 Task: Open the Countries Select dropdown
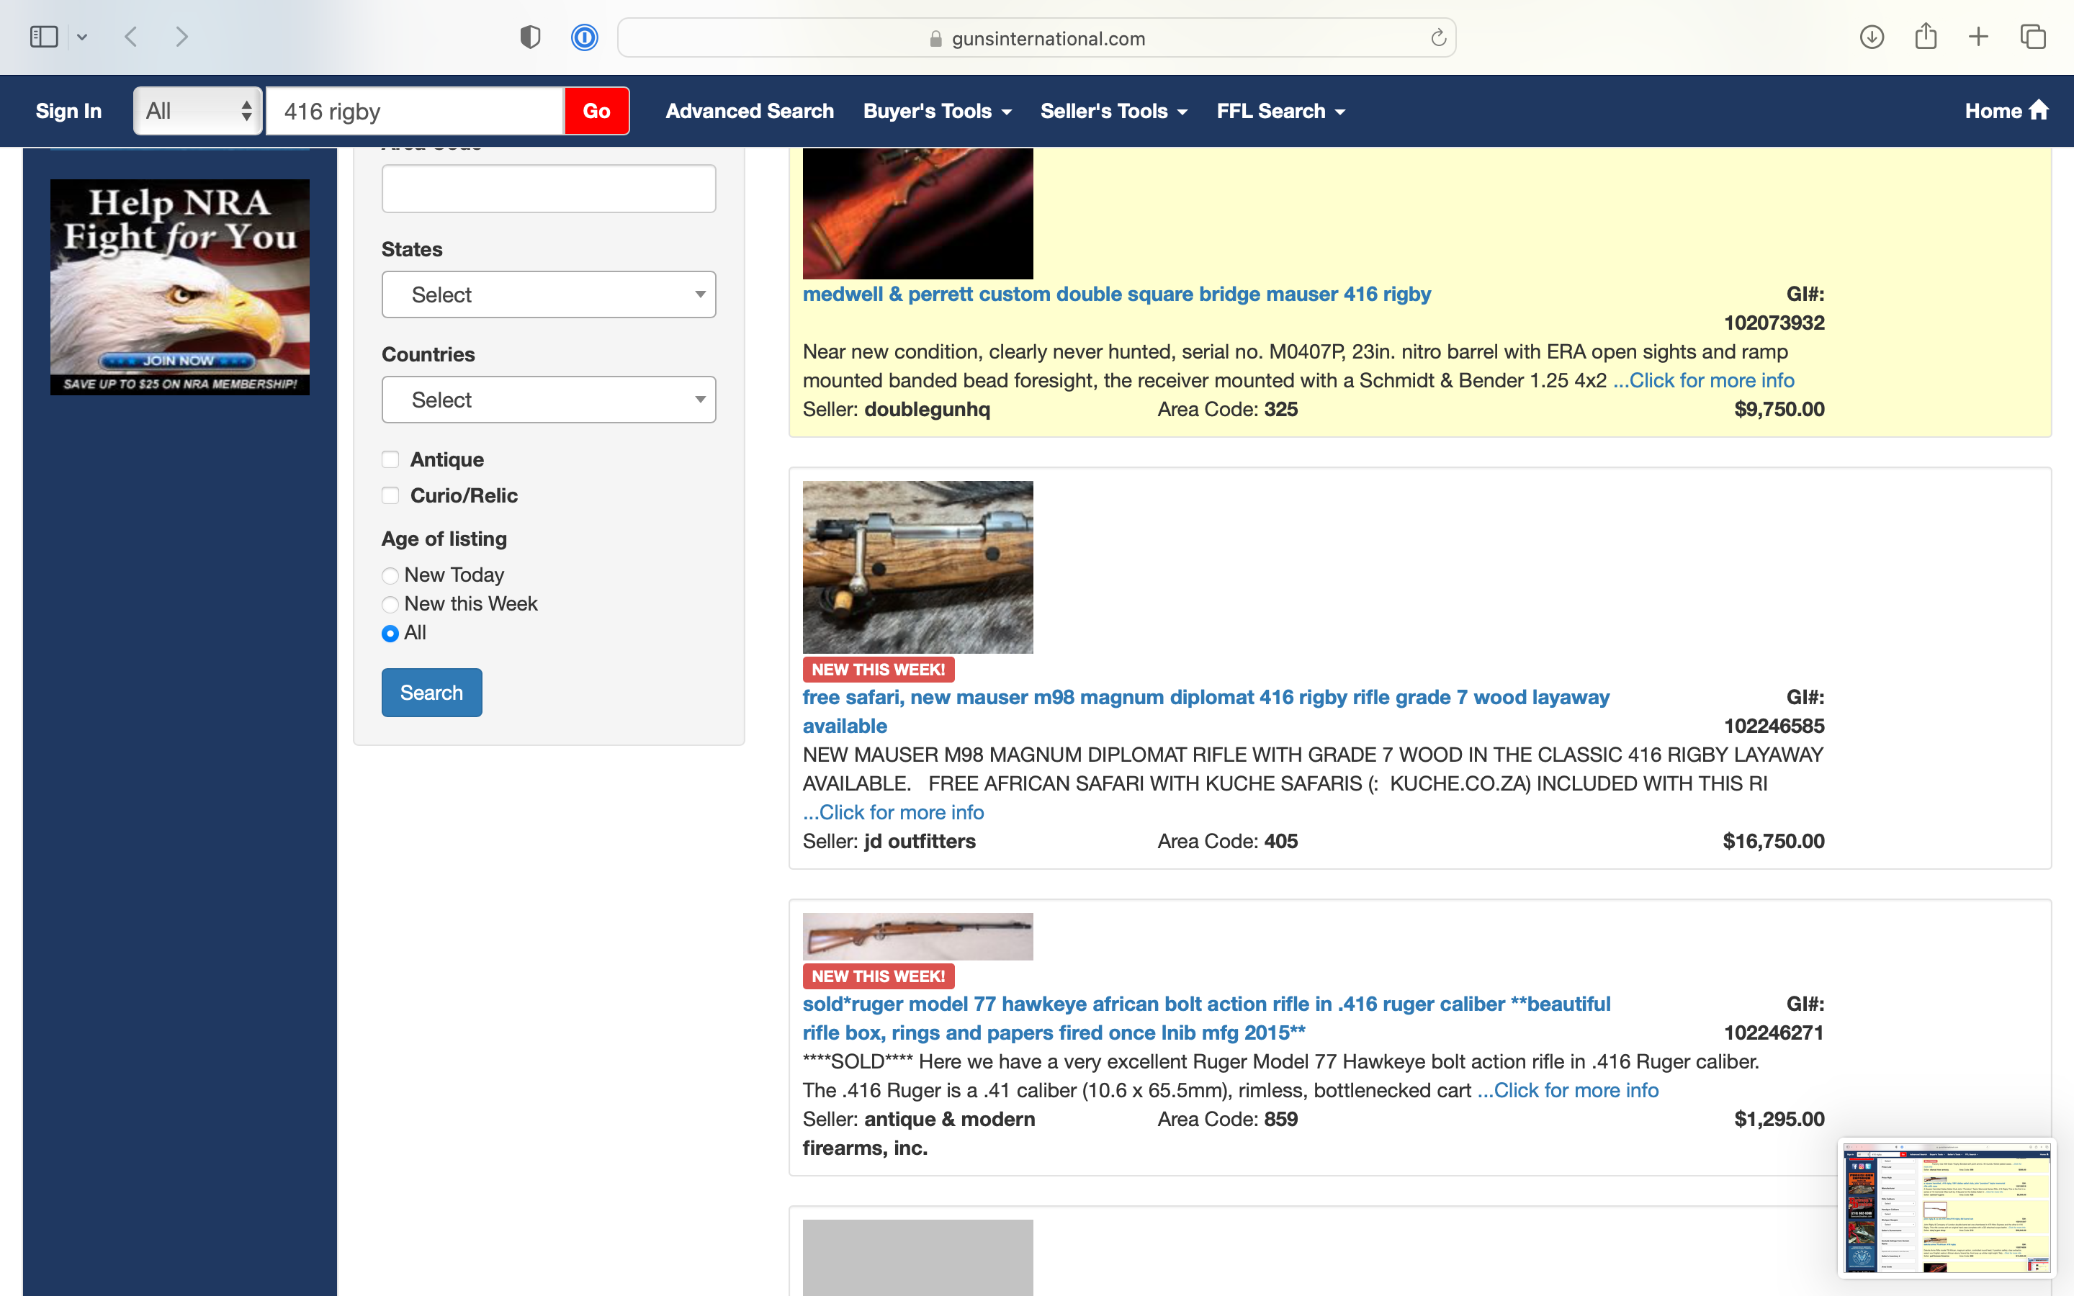tap(549, 400)
